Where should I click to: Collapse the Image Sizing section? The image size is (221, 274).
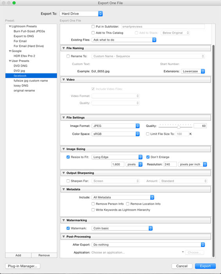[x=64, y=149]
